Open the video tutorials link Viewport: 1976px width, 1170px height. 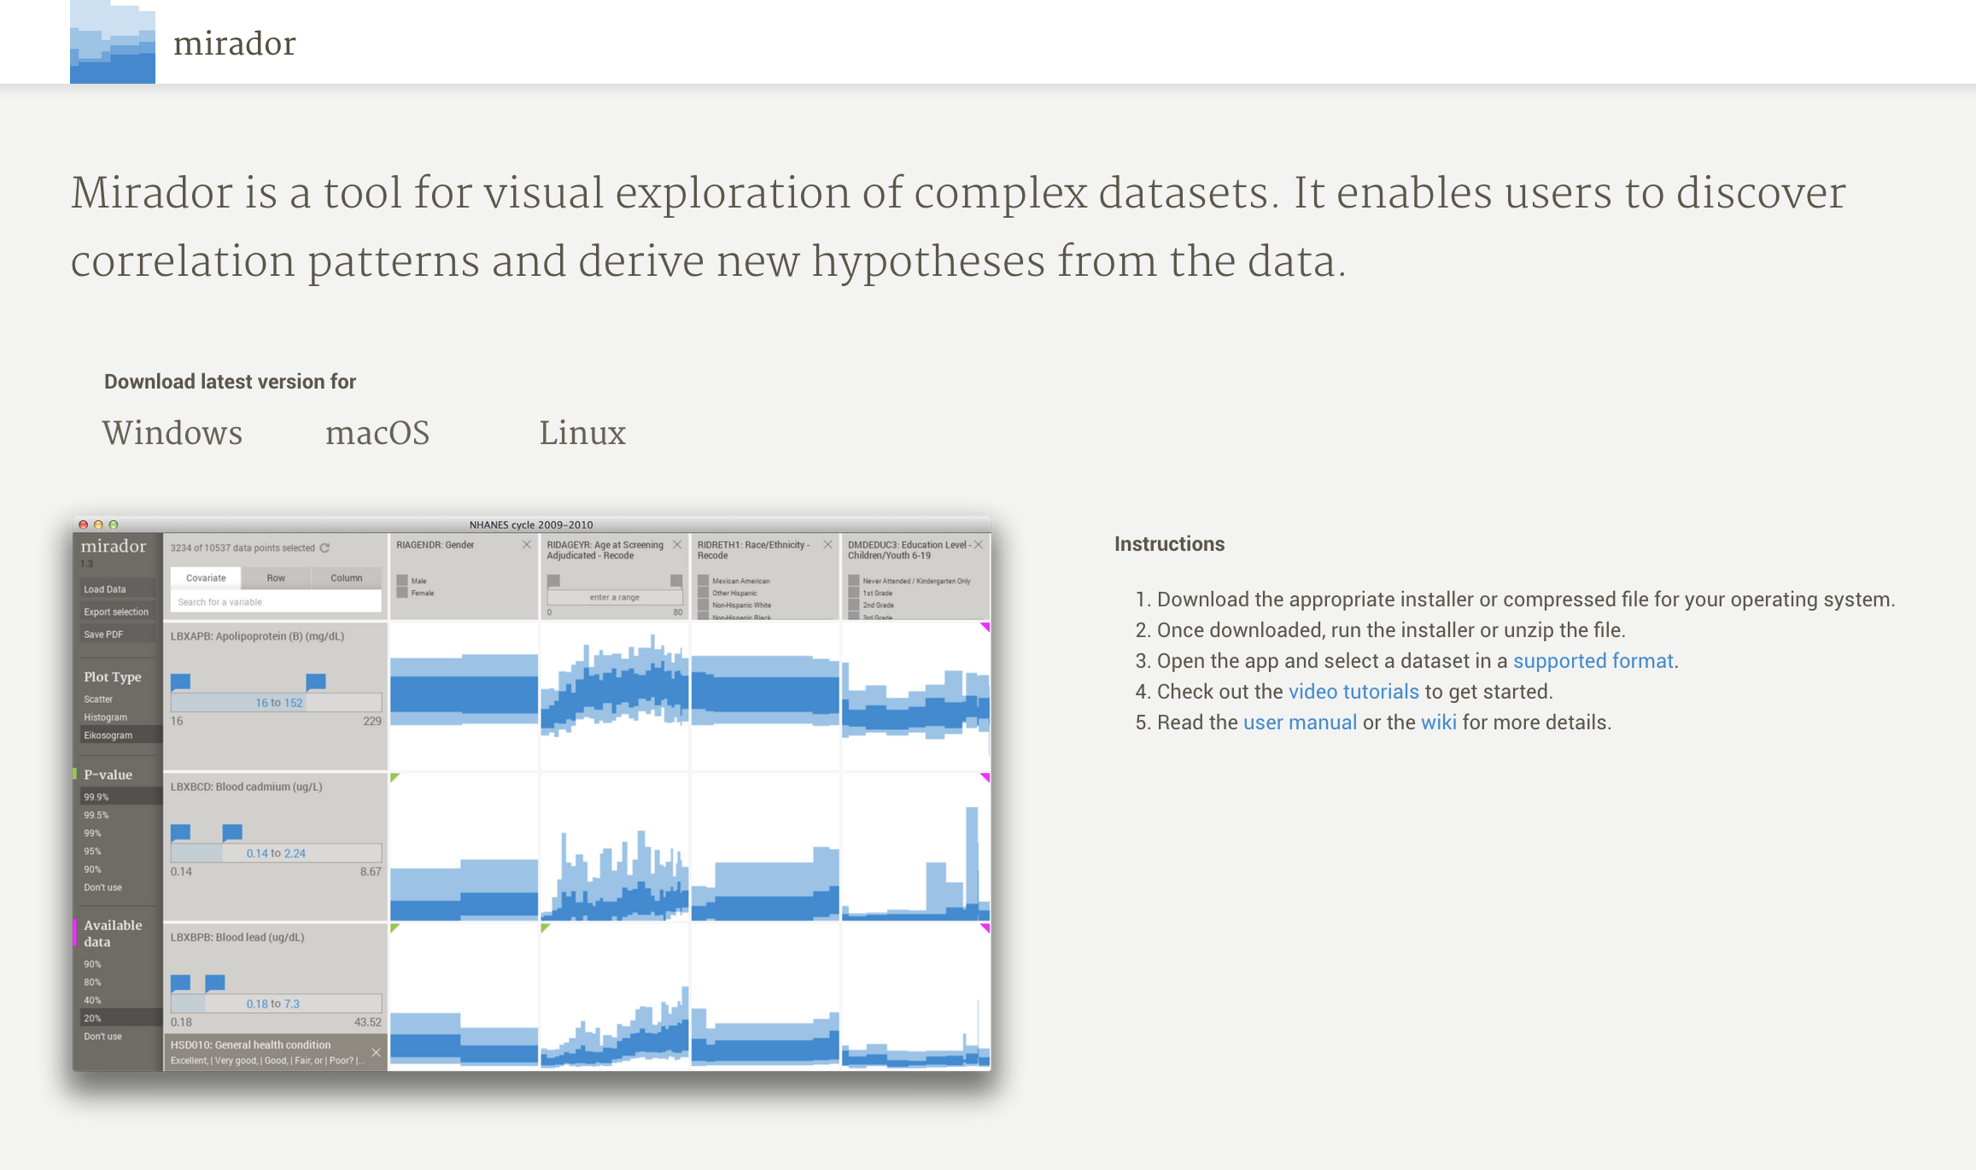(x=1353, y=692)
